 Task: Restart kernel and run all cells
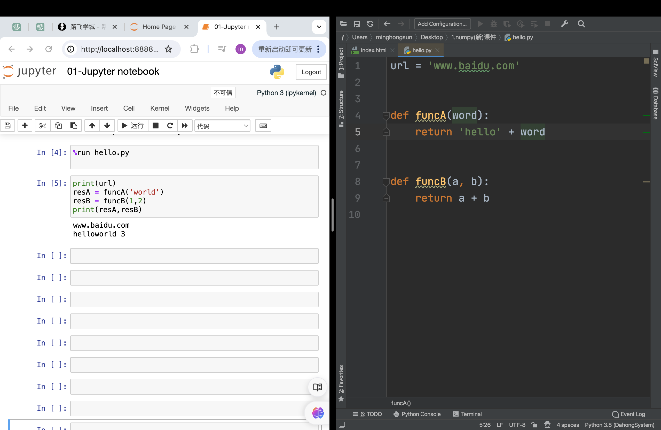(185, 126)
